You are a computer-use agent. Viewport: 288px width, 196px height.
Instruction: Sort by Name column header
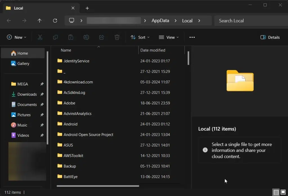pyautogui.click(x=66, y=50)
